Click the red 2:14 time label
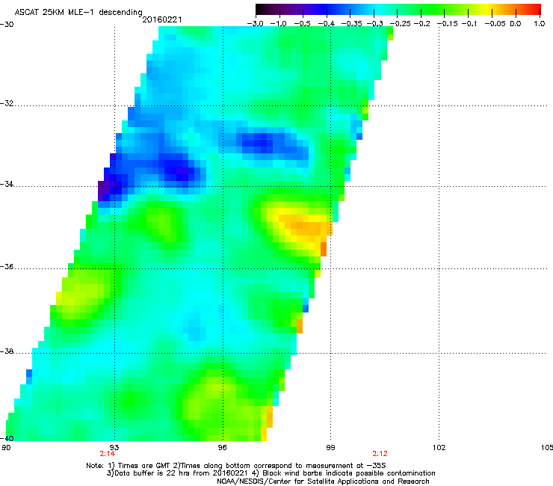 pyautogui.click(x=107, y=454)
